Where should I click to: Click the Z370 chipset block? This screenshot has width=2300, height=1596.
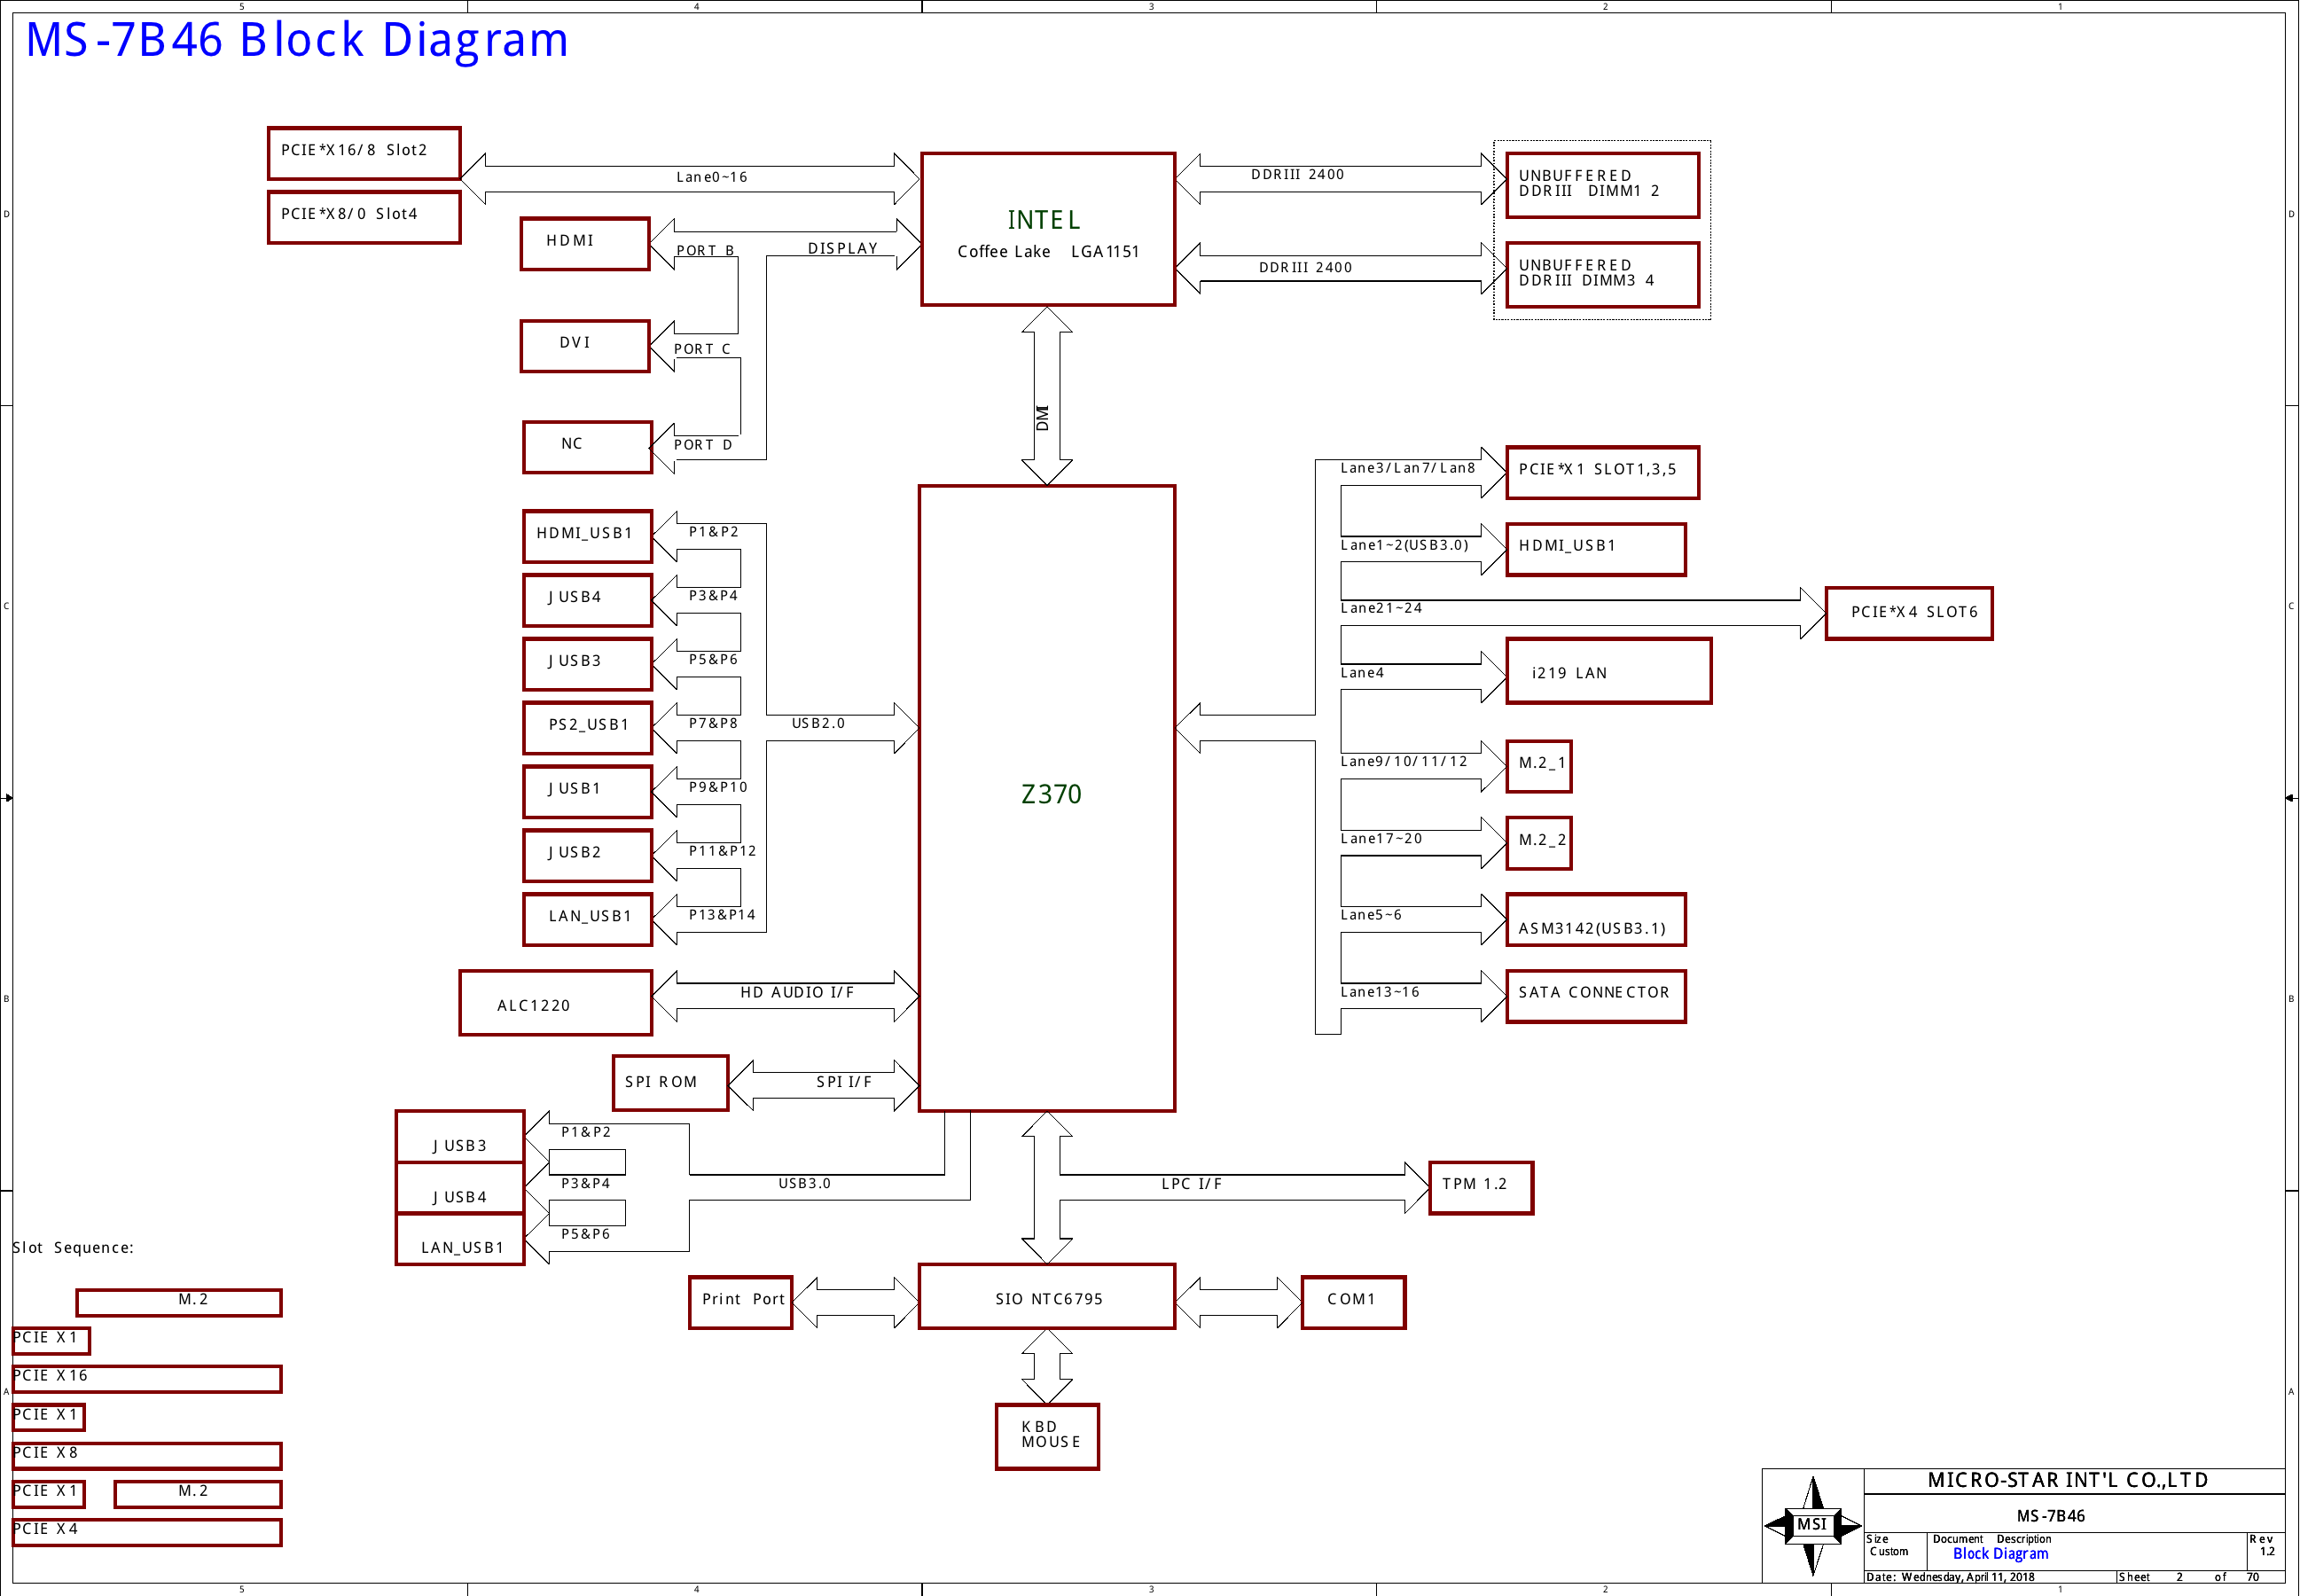(x=1047, y=797)
